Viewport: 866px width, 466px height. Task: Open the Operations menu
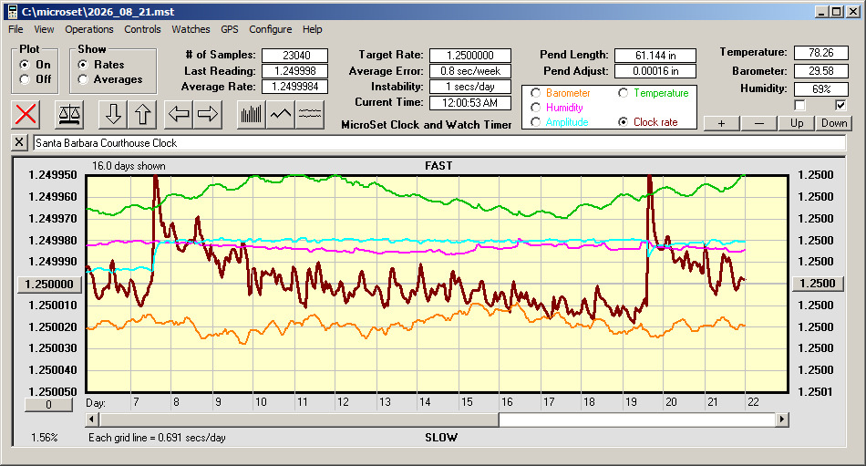(89, 29)
